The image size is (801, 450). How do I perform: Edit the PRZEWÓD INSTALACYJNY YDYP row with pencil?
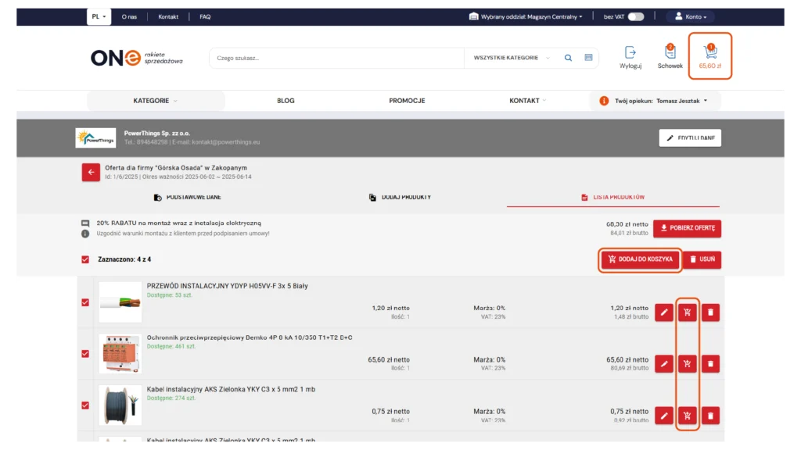click(663, 312)
